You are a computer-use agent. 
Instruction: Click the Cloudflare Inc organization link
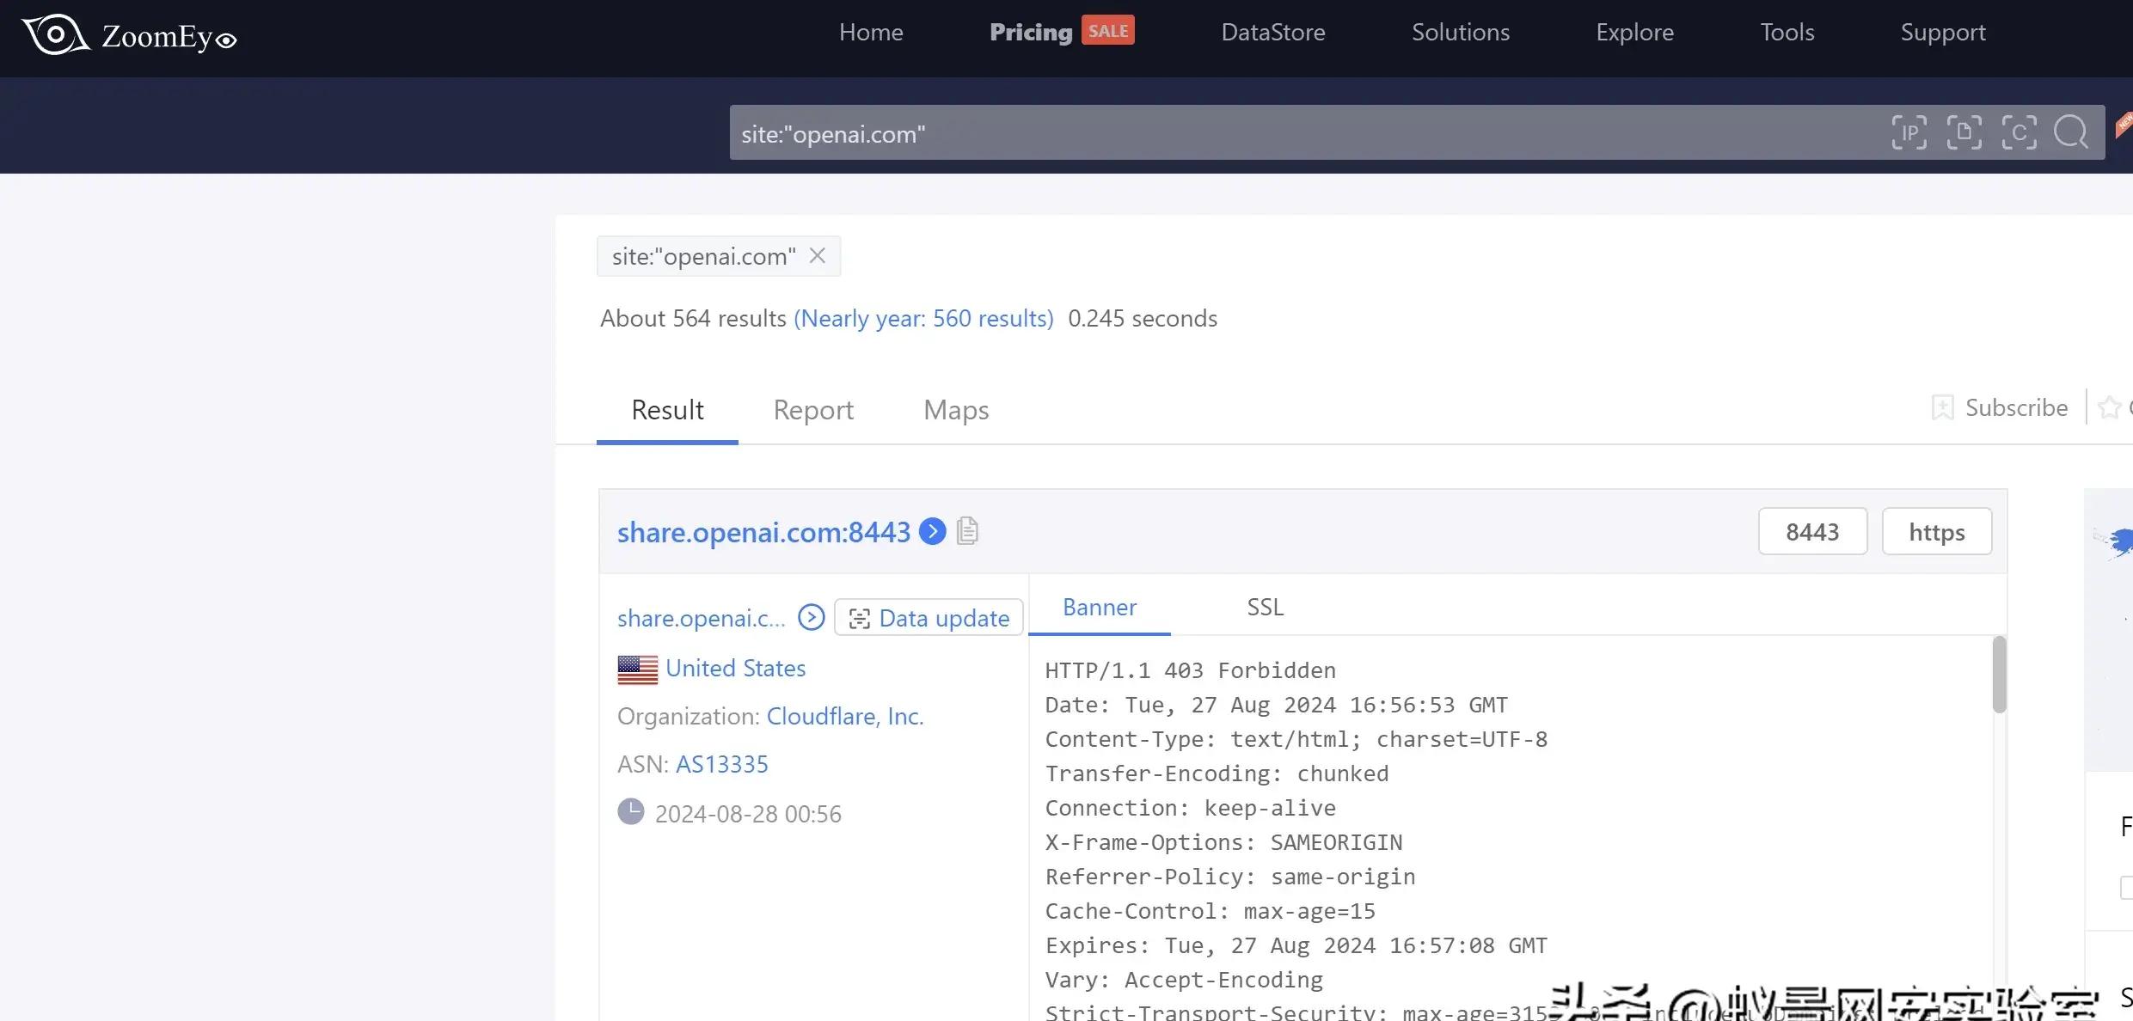843,713
